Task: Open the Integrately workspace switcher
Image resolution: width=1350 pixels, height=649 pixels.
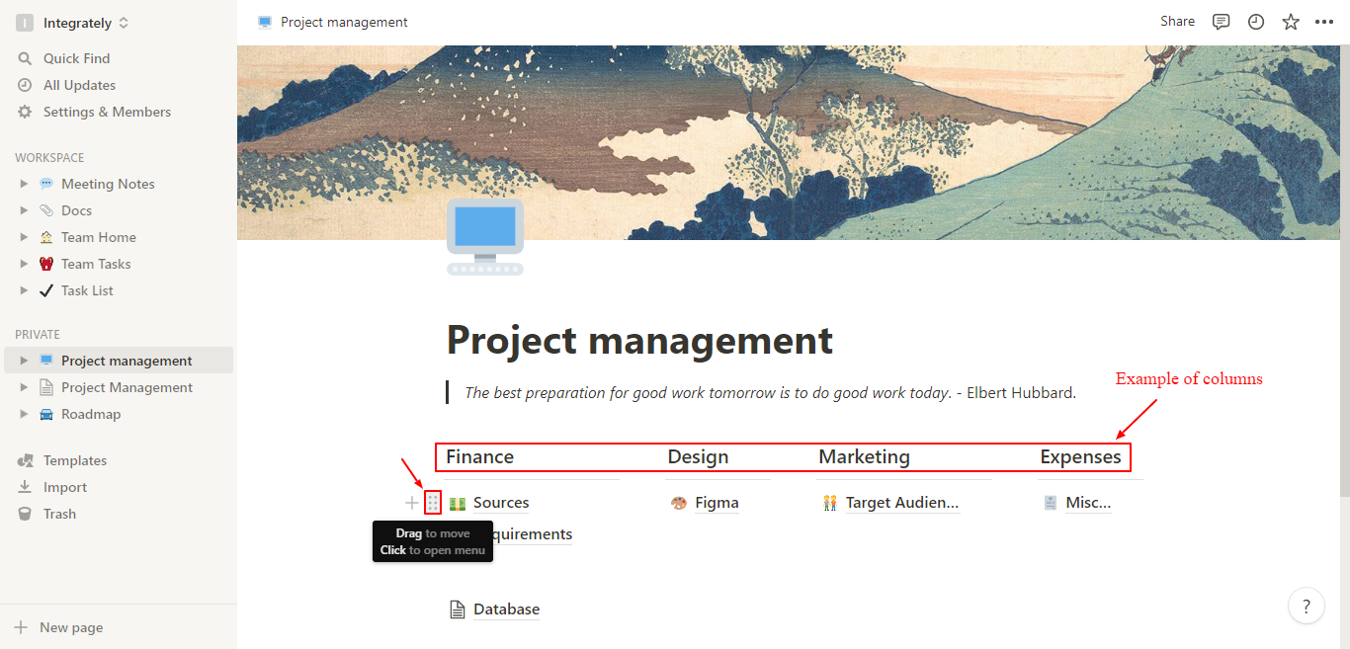Action: click(x=74, y=23)
